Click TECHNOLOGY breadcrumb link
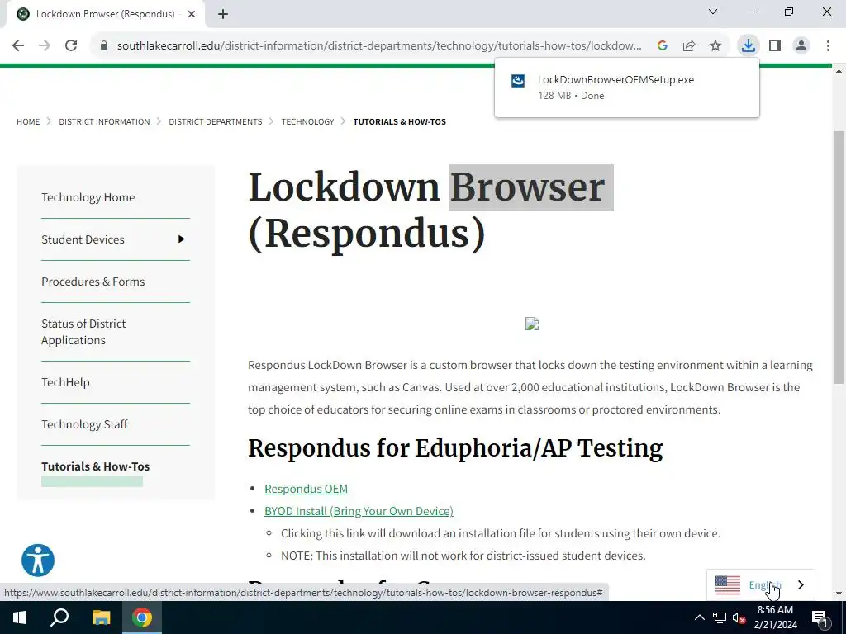 pyautogui.click(x=307, y=122)
